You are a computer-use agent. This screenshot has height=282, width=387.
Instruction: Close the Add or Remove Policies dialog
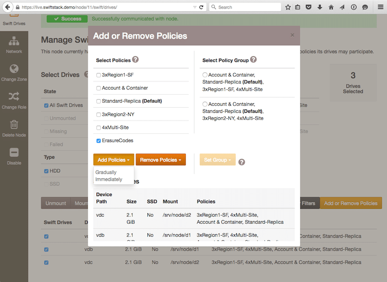(x=292, y=35)
